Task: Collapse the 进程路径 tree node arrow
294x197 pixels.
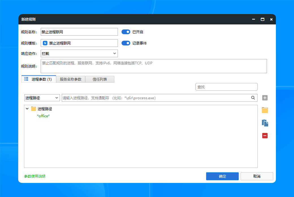Action: (x=27, y=109)
